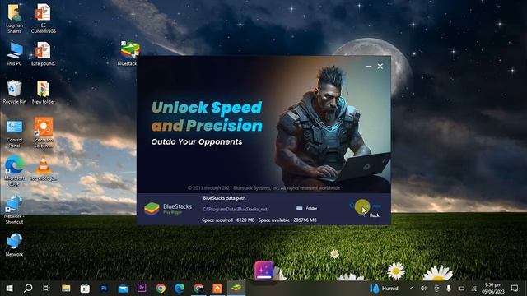527x296 pixels.
Task: Open taskbar Search
Action: 28,289
